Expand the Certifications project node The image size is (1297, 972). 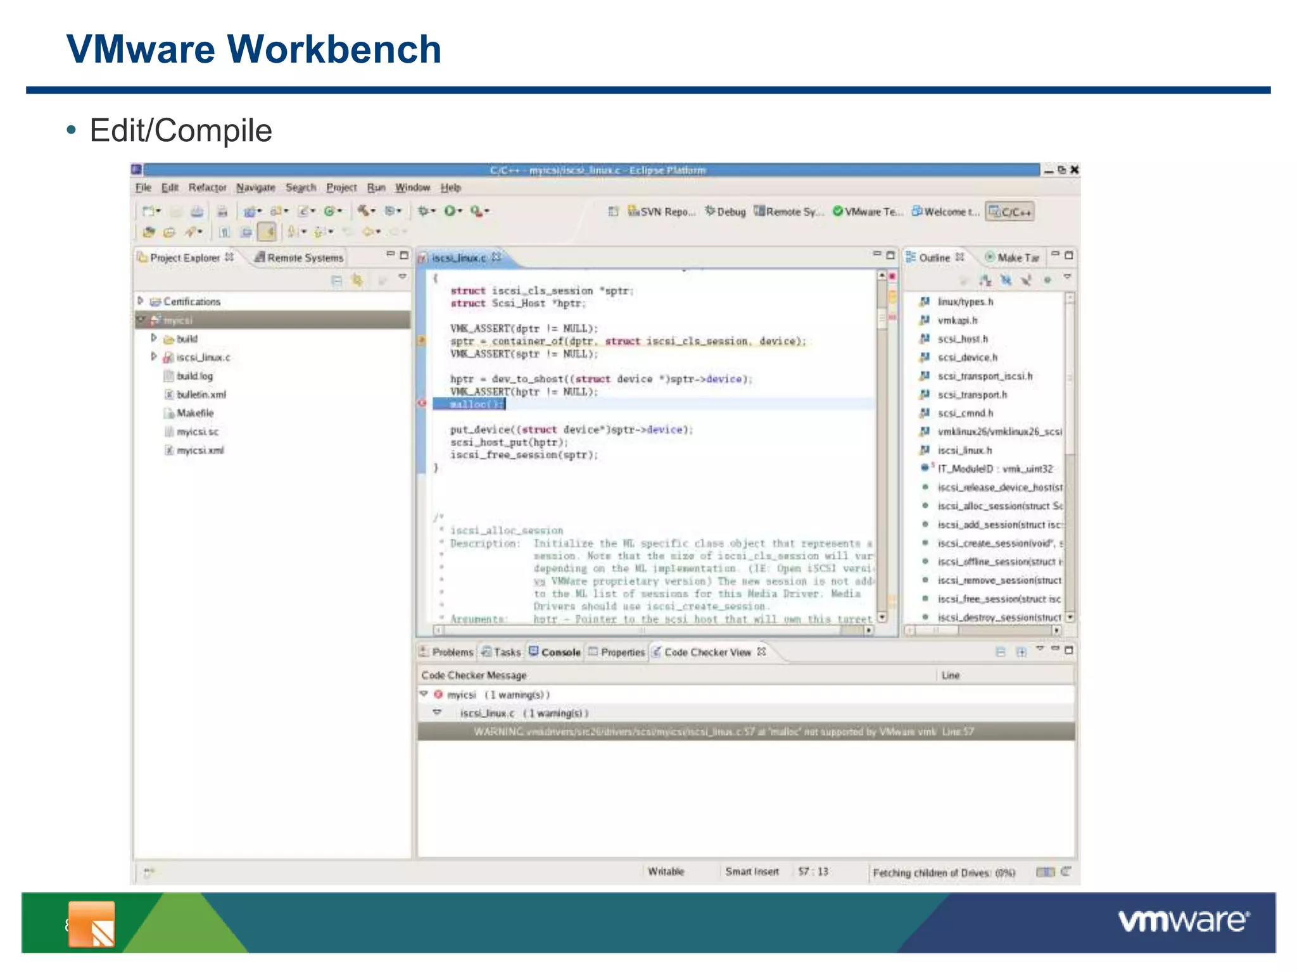[141, 301]
